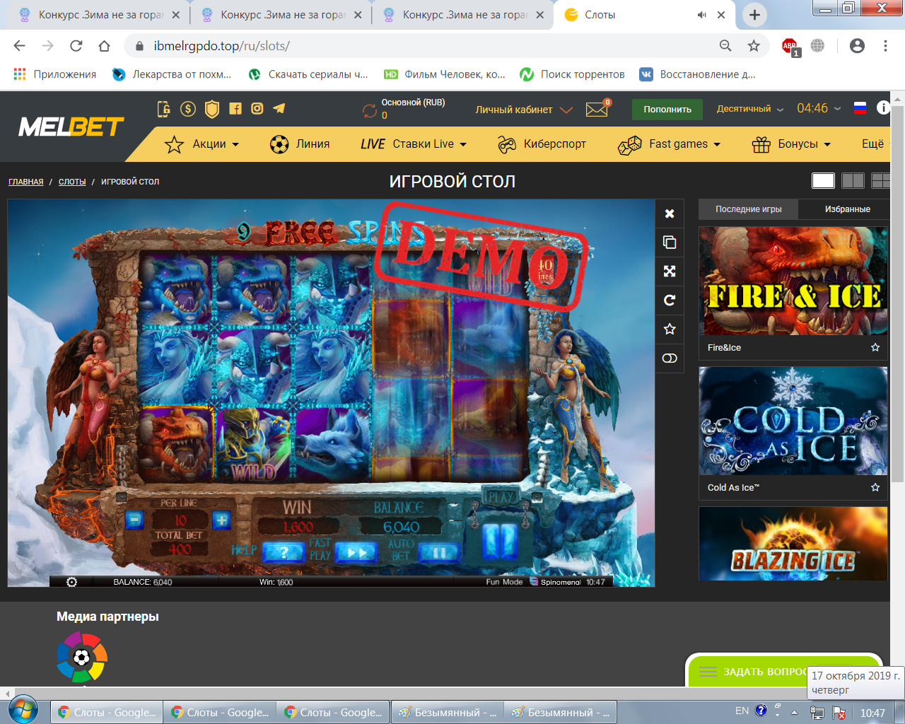Image resolution: width=905 pixels, height=724 pixels.
Task: Refresh the account balance icon
Action: tap(370, 110)
